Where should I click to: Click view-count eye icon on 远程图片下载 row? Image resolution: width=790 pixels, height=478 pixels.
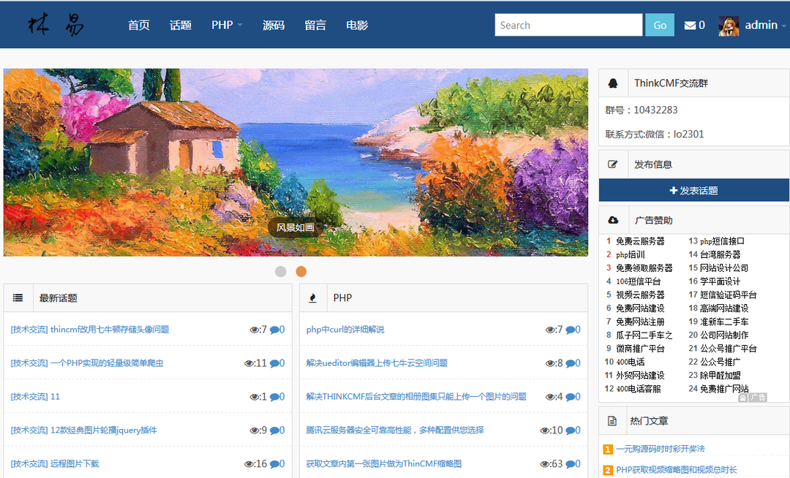[x=249, y=464]
